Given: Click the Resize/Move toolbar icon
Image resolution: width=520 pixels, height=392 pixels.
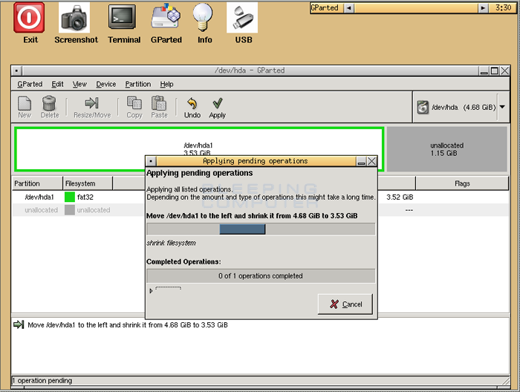Looking at the screenshot, I should [92, 107].
